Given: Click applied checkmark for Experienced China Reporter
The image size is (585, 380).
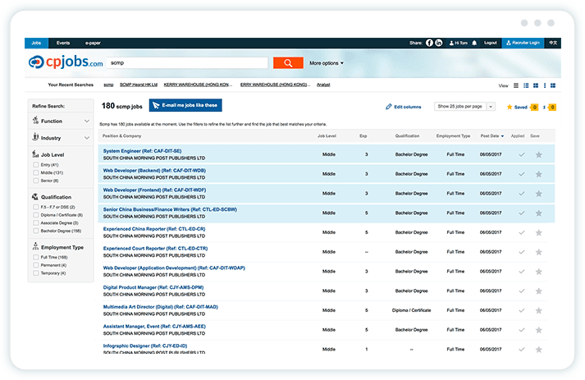Looking at the screenshot, I should (522, 232).
